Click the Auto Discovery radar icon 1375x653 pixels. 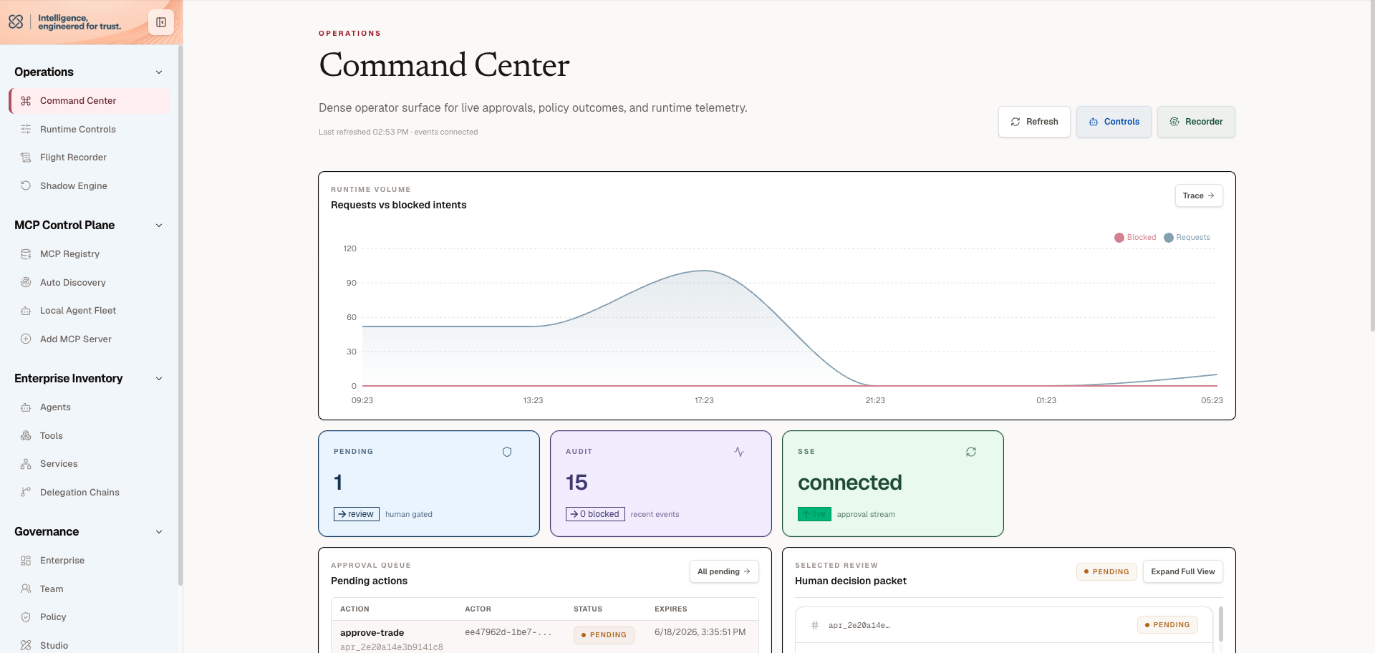pos(26,283)
